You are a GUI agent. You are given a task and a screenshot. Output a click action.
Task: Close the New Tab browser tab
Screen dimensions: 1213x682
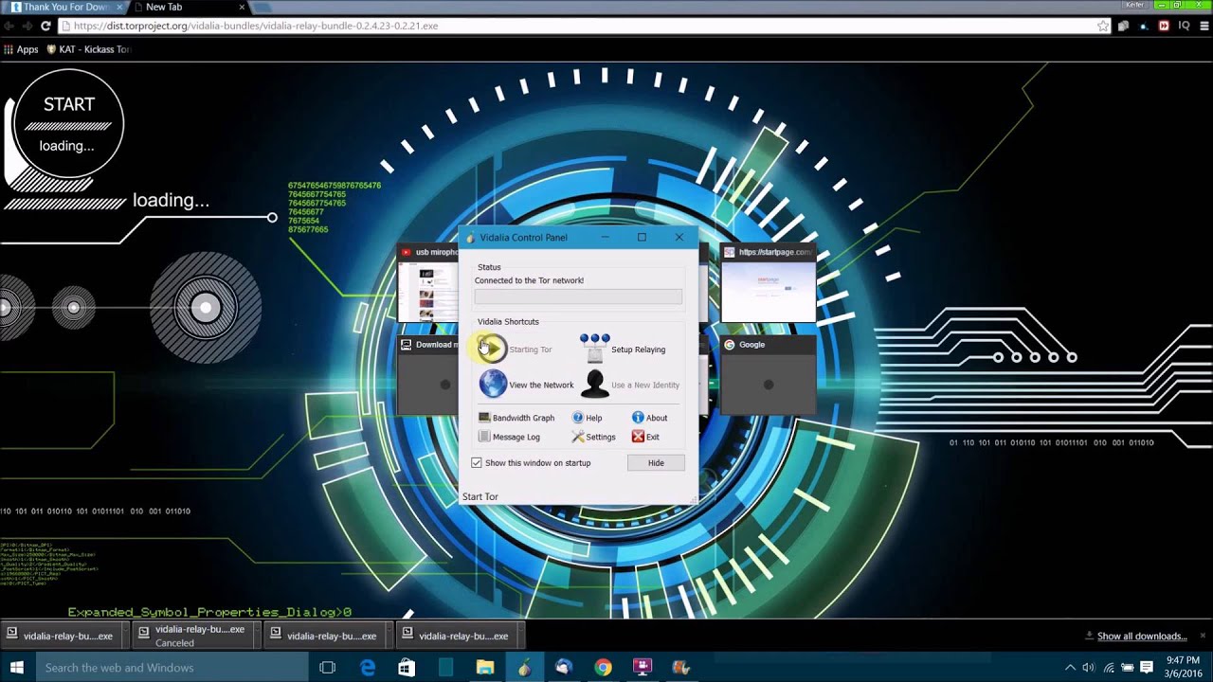pyautogui.click(x=241, y=7)
